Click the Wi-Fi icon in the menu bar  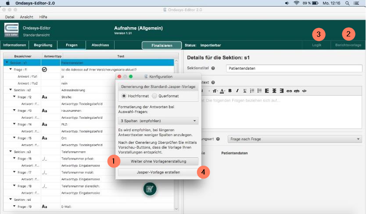pyautogui.click(x=296, y=3)
